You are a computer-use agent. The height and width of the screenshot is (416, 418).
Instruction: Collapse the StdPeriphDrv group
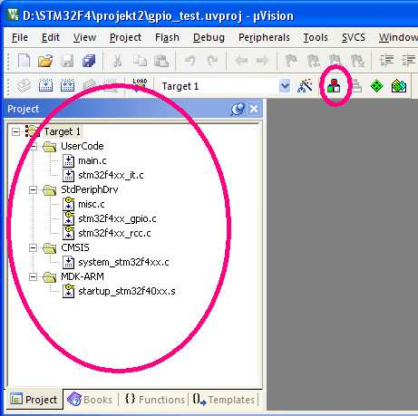[x=33, y=190]
